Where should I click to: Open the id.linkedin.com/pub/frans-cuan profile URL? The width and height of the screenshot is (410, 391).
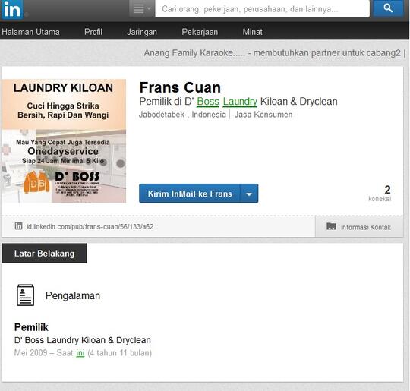[x=90, y=227]
